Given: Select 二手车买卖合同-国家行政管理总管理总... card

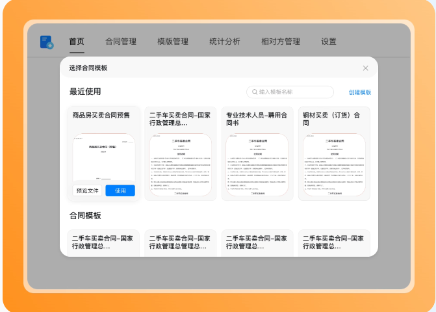Looking at the screenshot, I should tap(181, 242).
